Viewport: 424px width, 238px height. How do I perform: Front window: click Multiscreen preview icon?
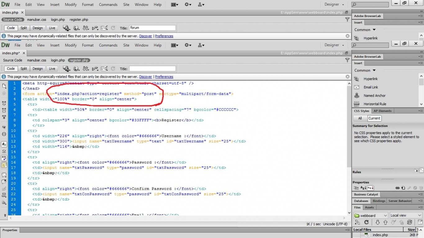(x=66, y=68)
